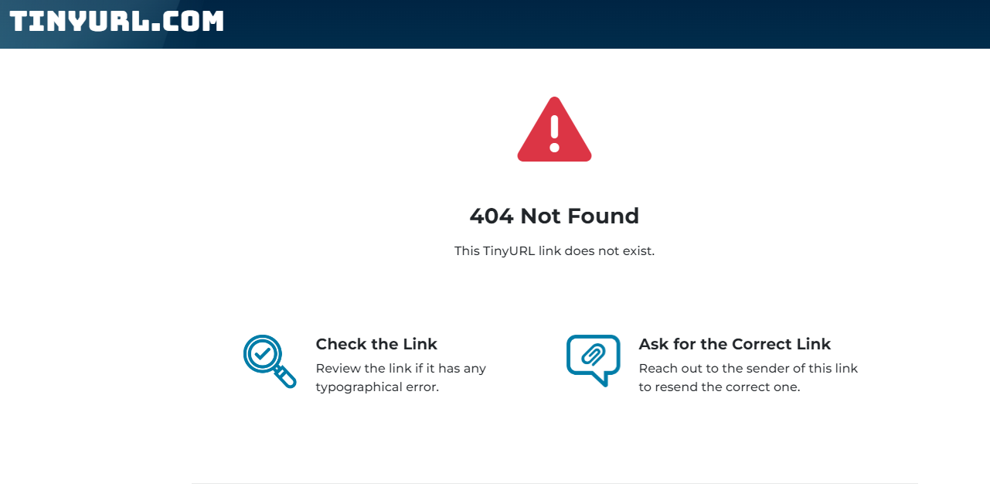Click "This TinyURL link does not exist." message

(554, 251)
